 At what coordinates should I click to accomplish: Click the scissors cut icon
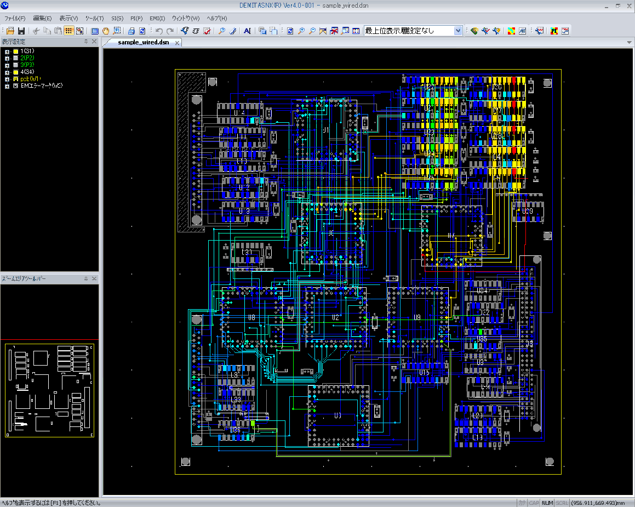pos(36,31)
